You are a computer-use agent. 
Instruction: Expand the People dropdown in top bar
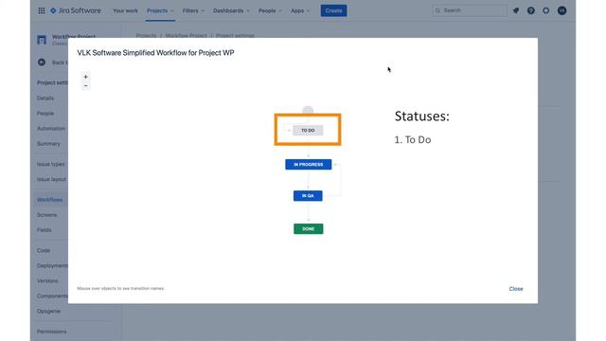tap(270, 10)
